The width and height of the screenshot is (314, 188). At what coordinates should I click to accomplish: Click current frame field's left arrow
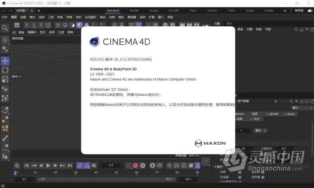click(101, 166)
